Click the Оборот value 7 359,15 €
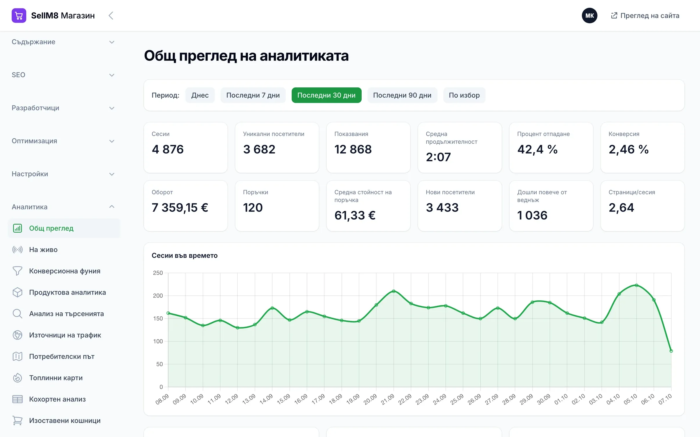Screen dimensions: 700x437 coord(180,208)
